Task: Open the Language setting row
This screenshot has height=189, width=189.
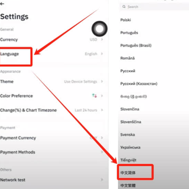Action: 52,54
